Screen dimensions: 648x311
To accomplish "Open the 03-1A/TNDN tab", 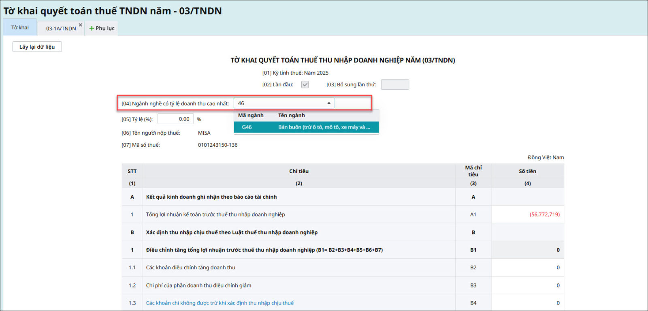I will pyautogui.click(x=61, y=28).
